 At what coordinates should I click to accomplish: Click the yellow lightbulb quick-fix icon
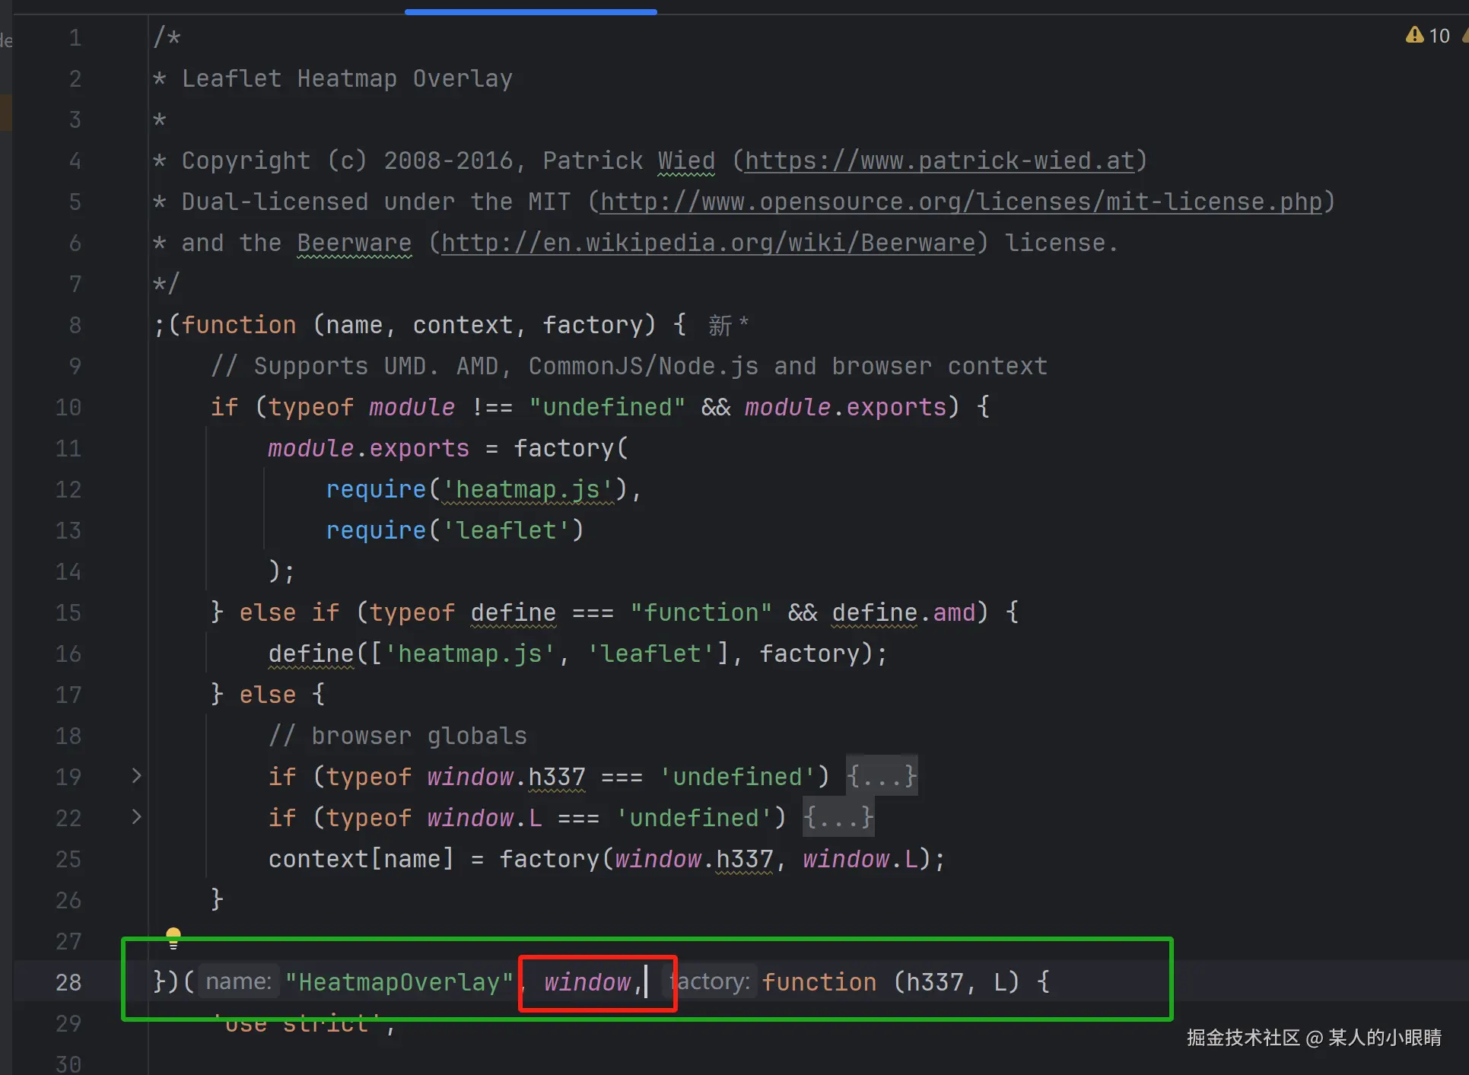(173, 937)
